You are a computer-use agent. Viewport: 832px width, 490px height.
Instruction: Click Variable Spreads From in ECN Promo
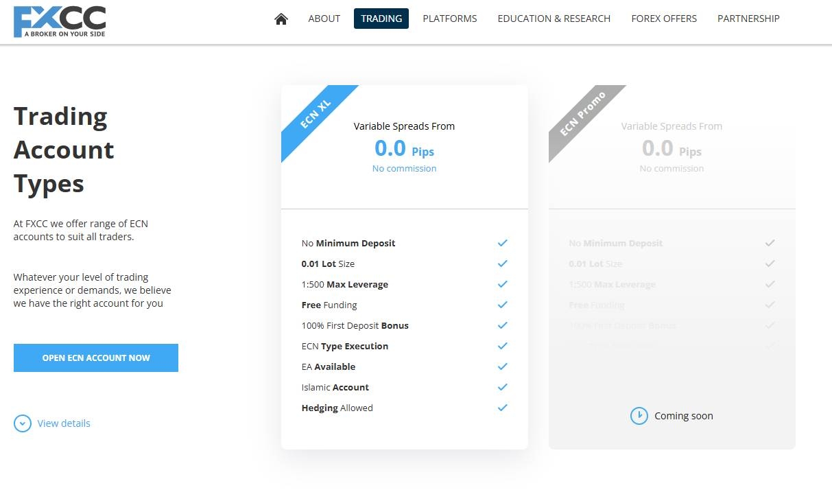(x=671, y=126)
